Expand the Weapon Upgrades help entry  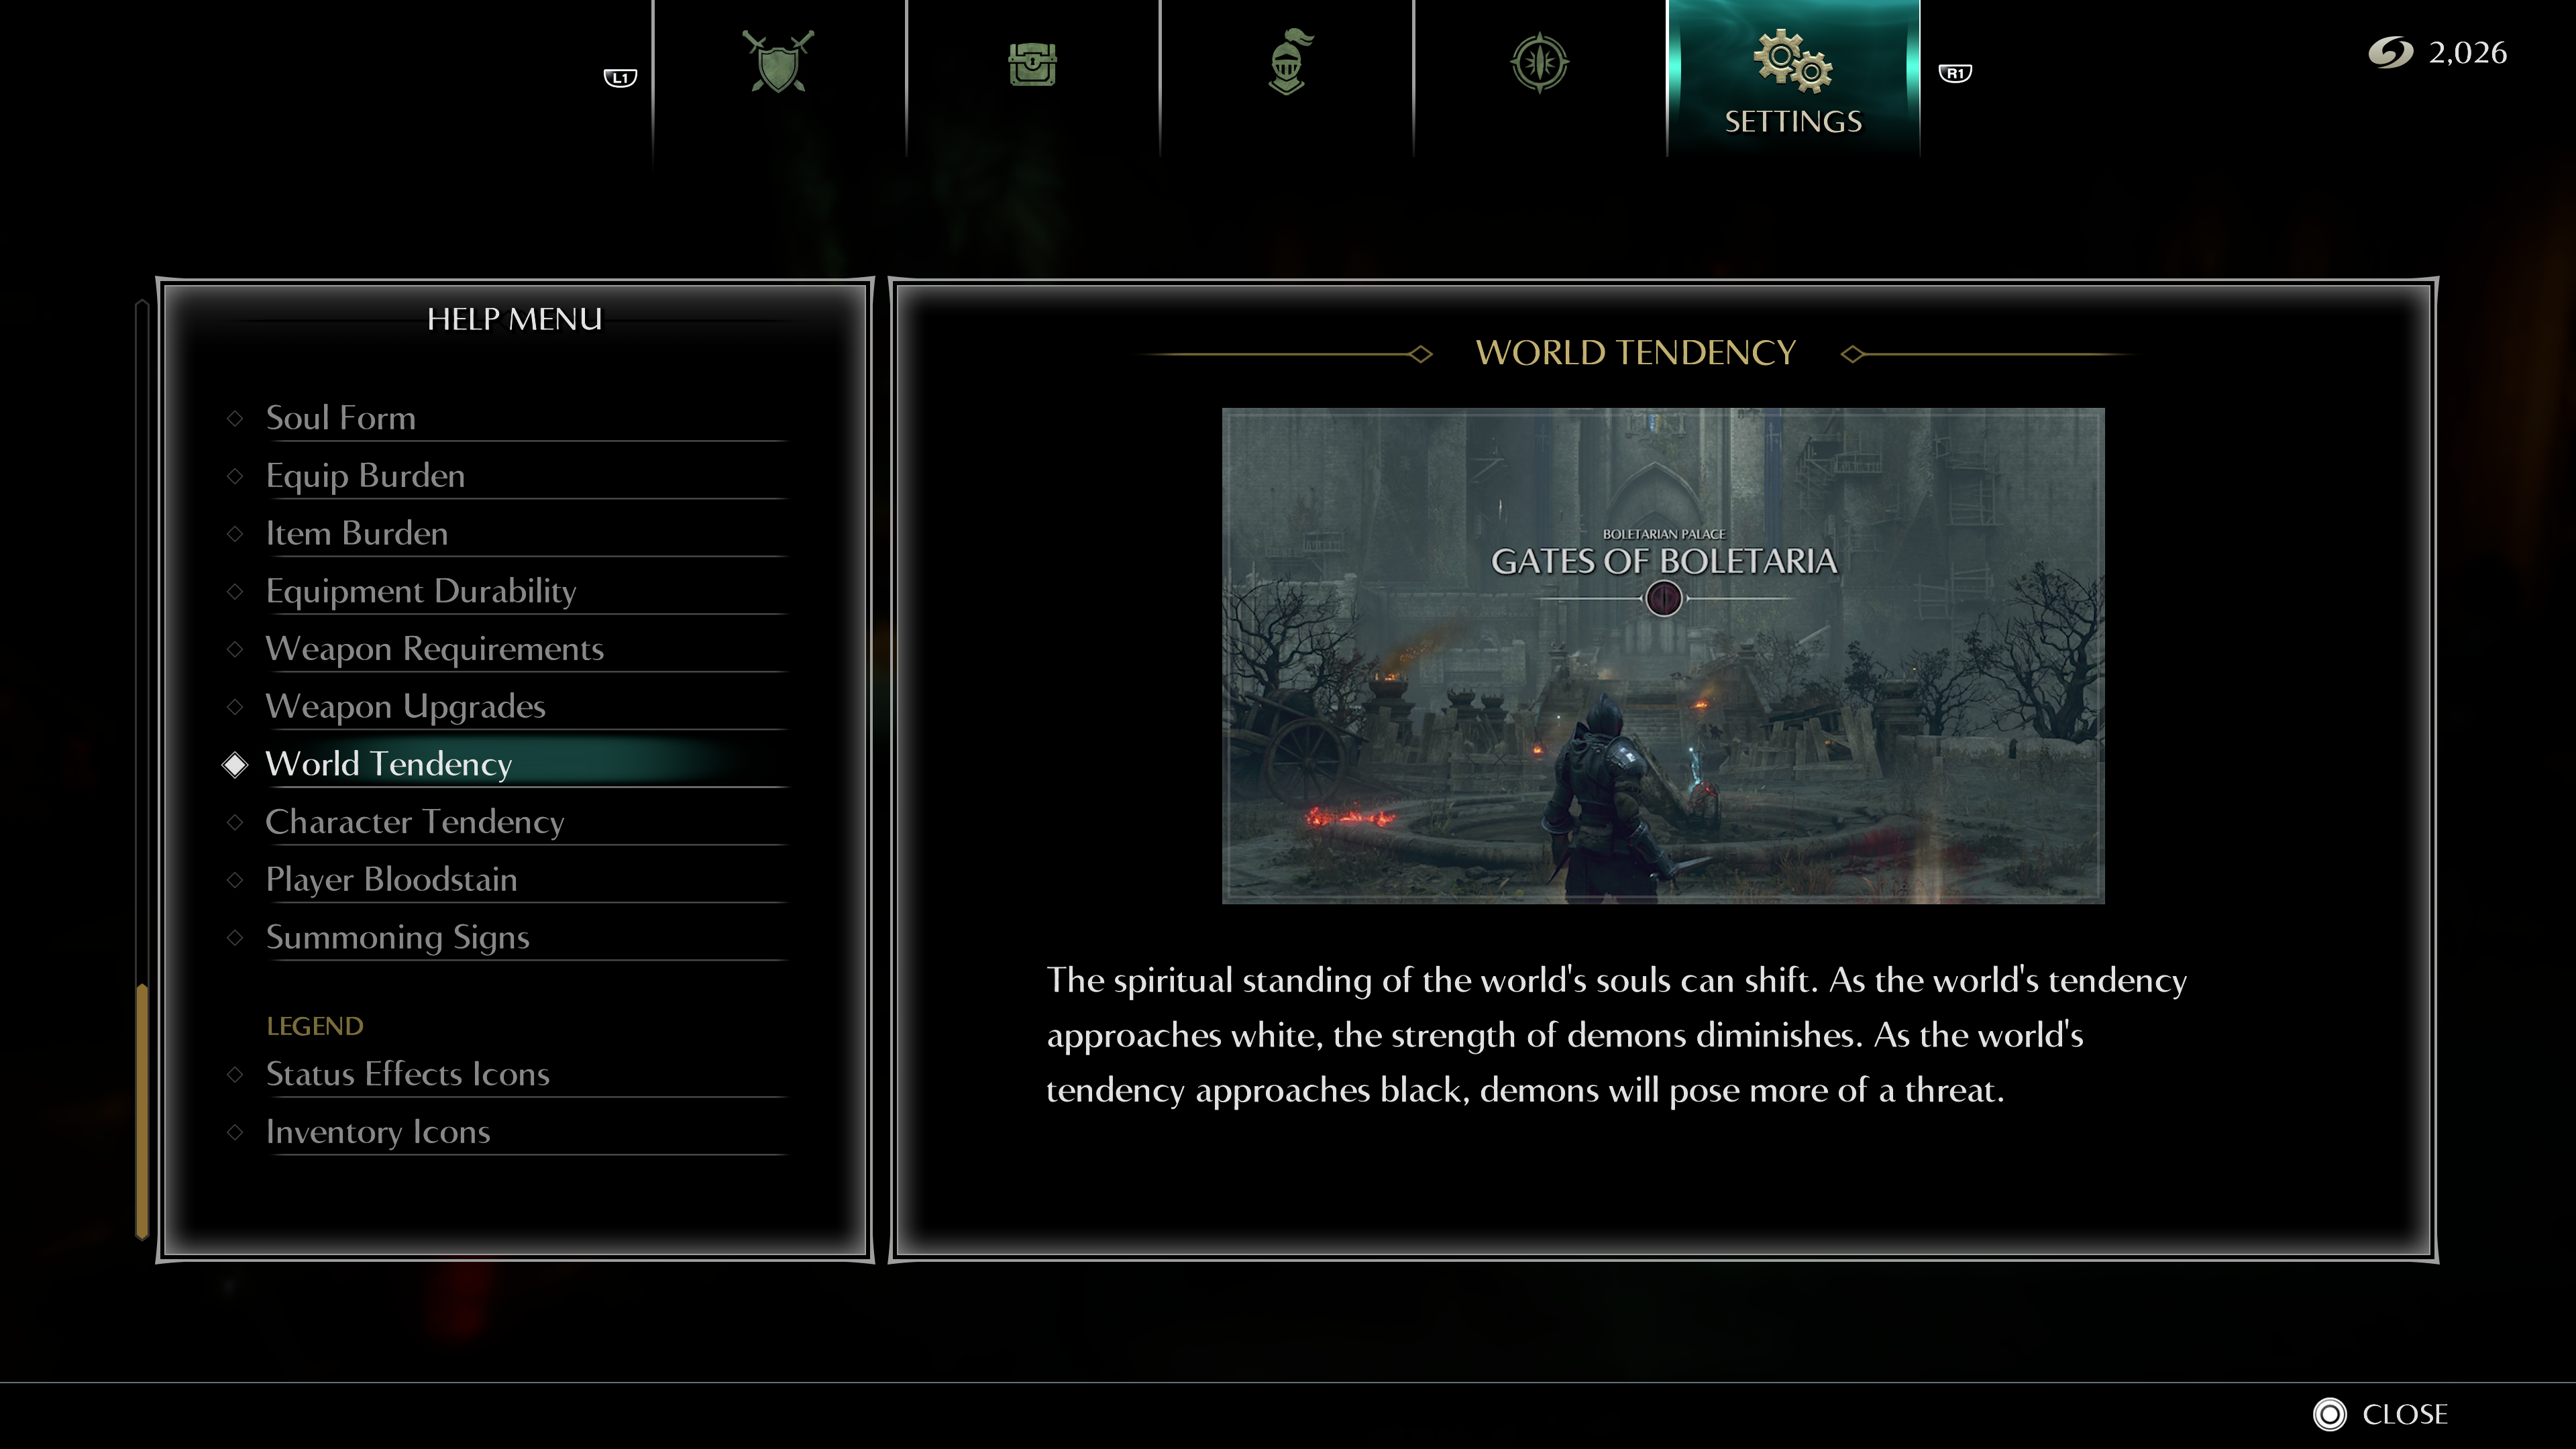[x=403, y=704]
